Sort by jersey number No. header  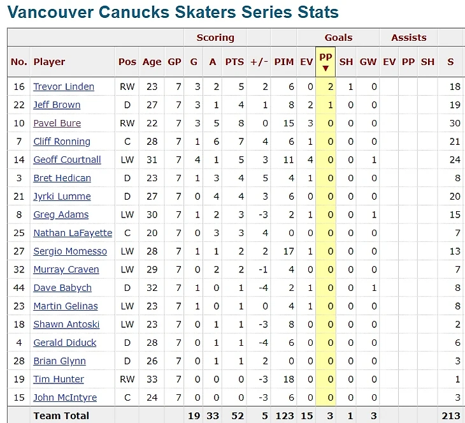(19, 62)
